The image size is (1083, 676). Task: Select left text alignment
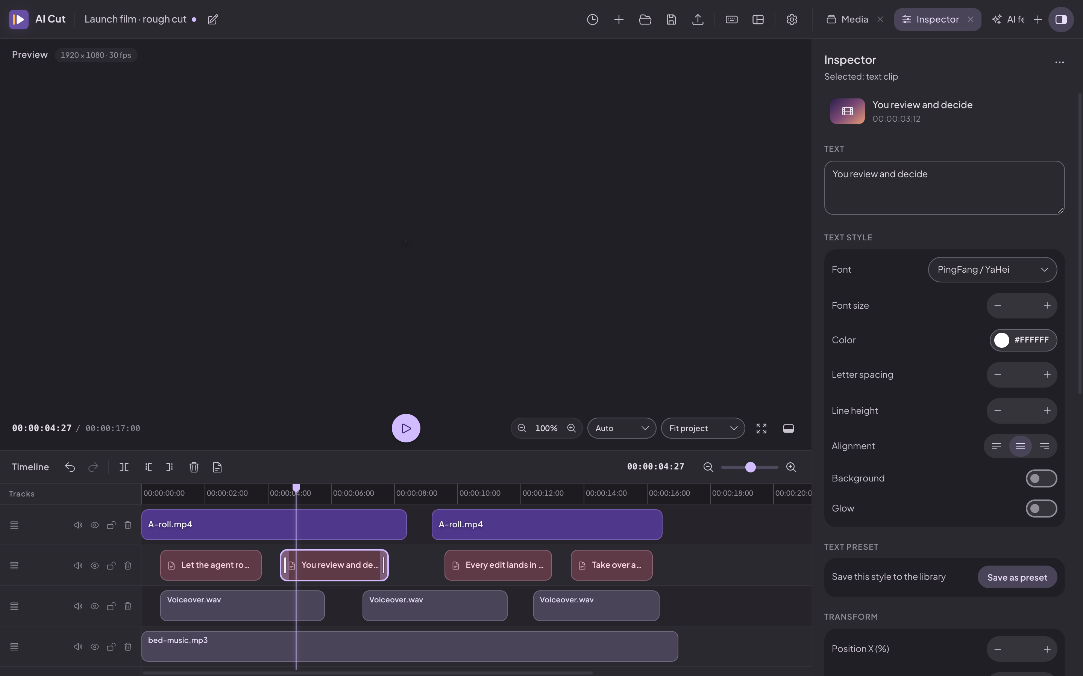(x=996, y=446)
